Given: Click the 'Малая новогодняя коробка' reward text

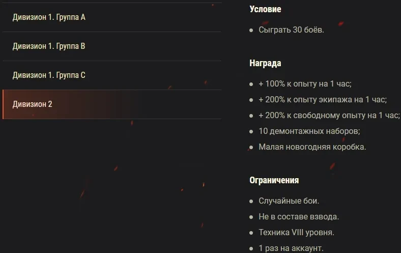Looking at the screenshot, I should point(312,147).
